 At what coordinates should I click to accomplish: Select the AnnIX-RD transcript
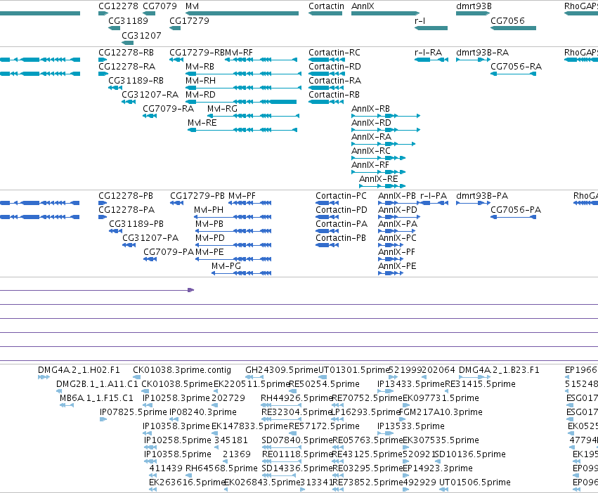[386, 130]
